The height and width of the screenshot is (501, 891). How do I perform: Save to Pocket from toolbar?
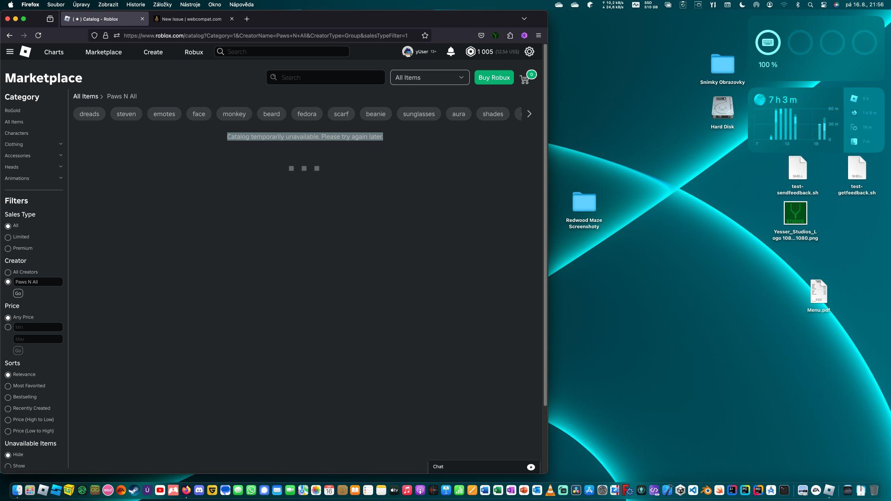pos(481,35)
